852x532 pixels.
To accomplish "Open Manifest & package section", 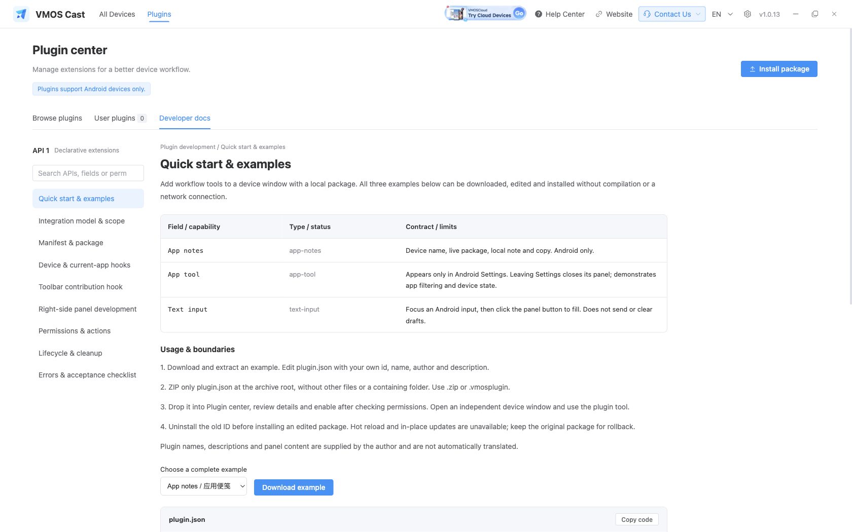I will coord(88,243).
